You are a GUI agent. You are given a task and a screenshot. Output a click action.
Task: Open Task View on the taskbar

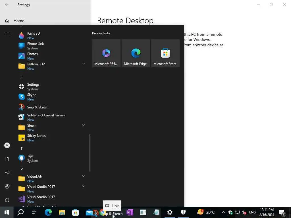pos(34,212)
